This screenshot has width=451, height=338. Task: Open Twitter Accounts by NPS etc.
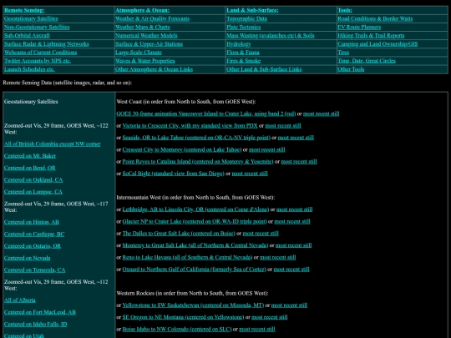coord(38,61)
